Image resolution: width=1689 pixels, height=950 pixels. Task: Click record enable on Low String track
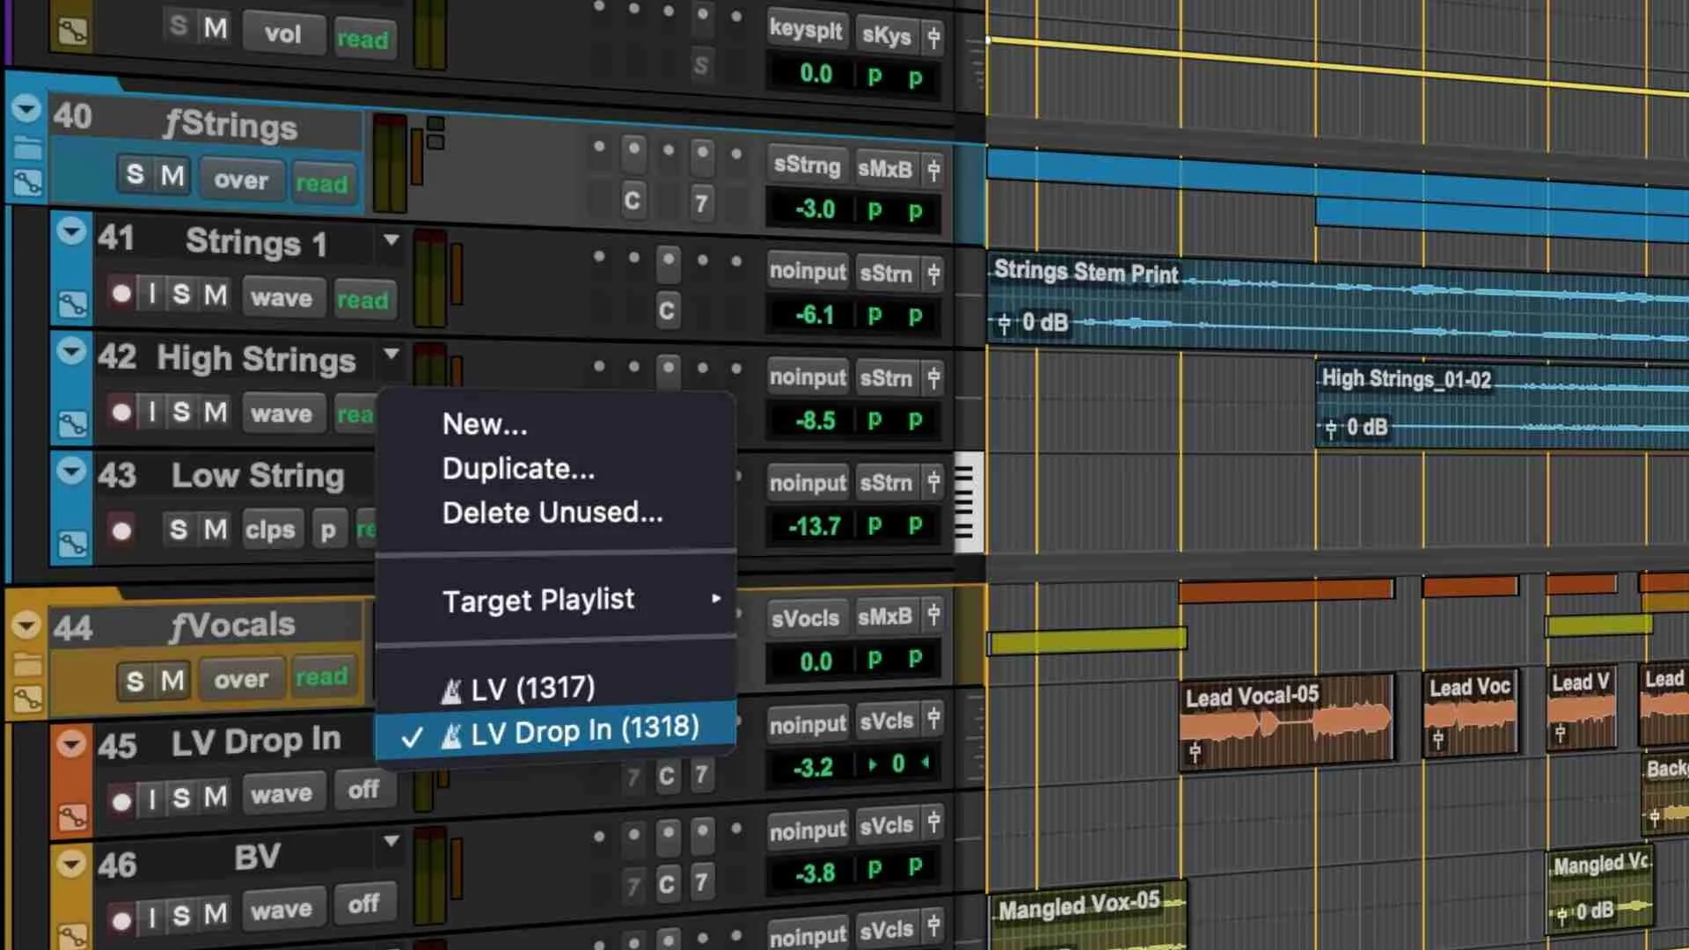(x=121, y=530)
